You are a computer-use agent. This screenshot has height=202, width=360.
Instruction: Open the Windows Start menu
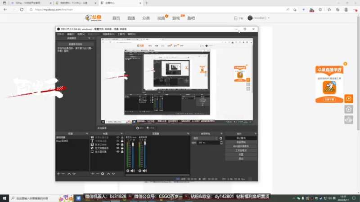(4, 198)
